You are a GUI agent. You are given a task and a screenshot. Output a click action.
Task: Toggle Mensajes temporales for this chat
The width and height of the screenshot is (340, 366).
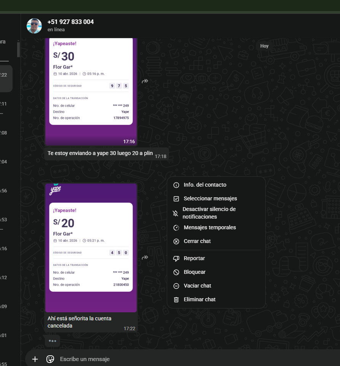point(209,227)
